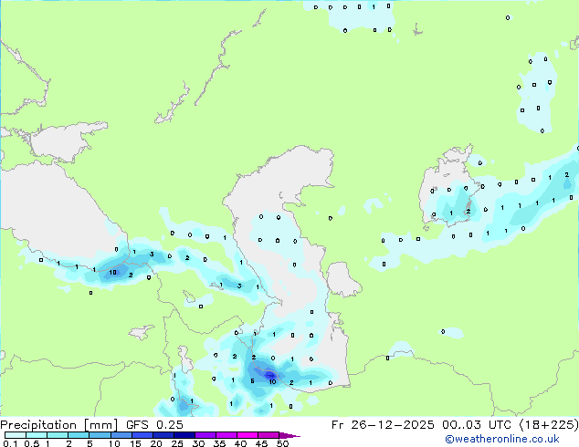Viewport: 579px width, 447px height.
Task: Pick the 0.5–1 mm legend color swatch
Action: point(37,435)
